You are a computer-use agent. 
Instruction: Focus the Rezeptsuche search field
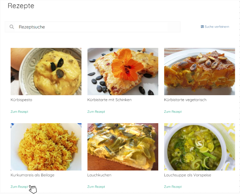point(97,27)
